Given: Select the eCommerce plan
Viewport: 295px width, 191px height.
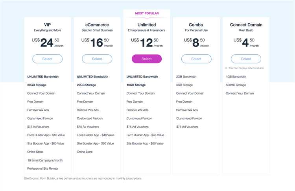Looking at the screenshot, I should point(97,59).
